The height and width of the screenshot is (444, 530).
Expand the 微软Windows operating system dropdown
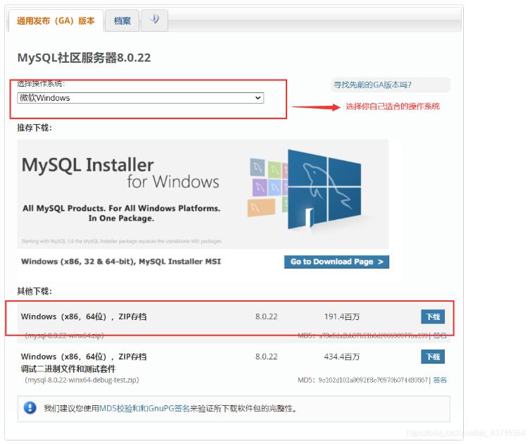coord(140,98)
